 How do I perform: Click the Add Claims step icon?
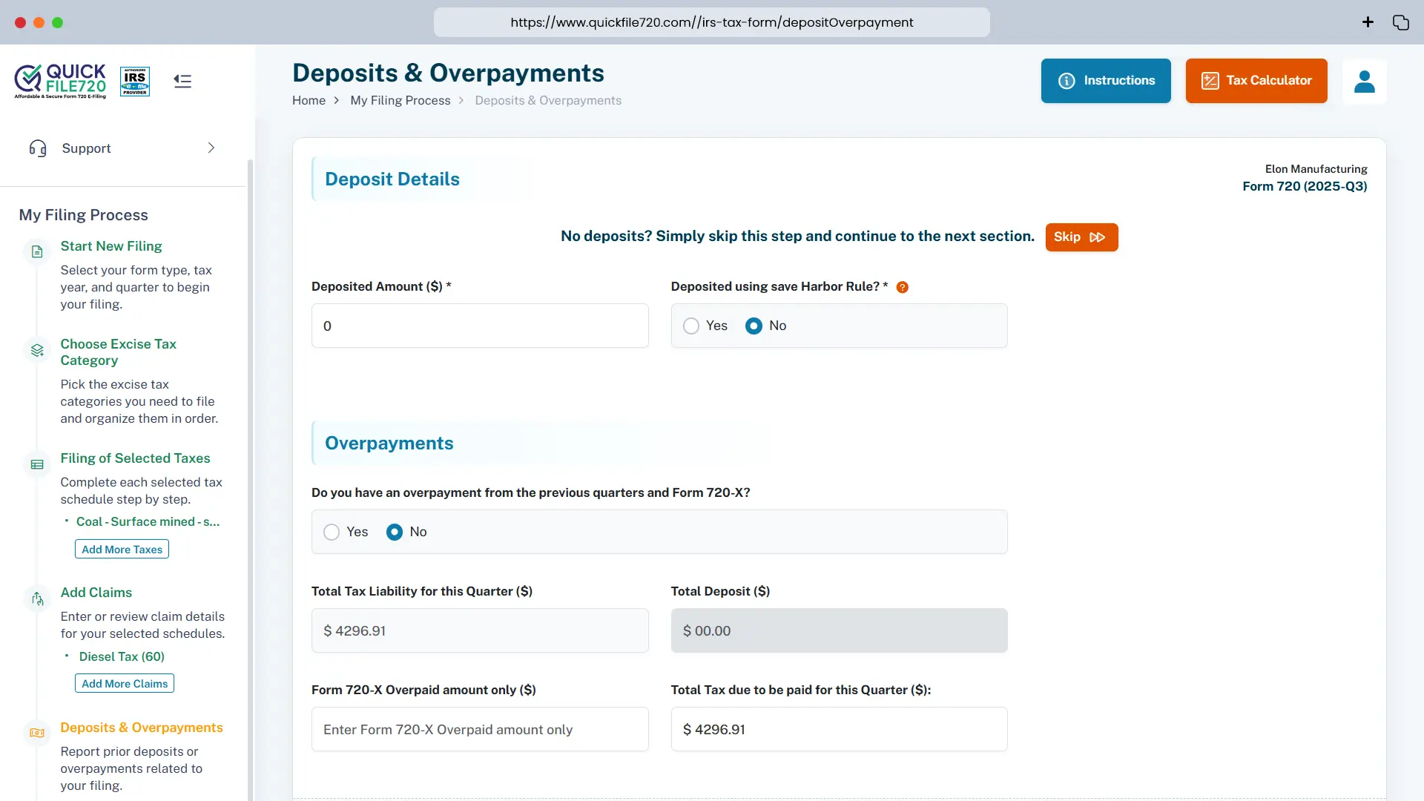[x=37, y=599]
